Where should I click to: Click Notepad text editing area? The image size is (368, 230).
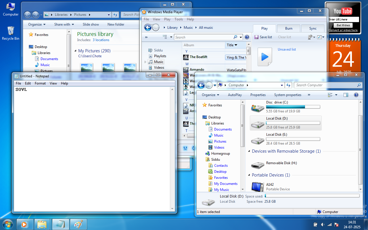click(x=92, y=149)
